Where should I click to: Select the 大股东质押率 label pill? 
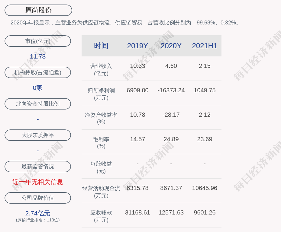click(x=38, y=135)
